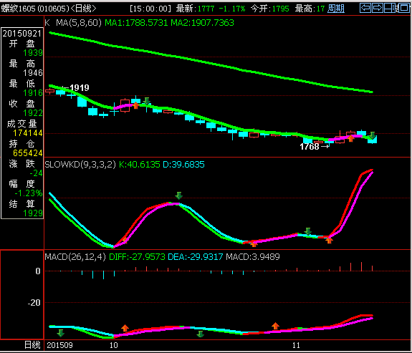Open the 周期 period link
The image size is (412, 353).
click(x=336, y=9)
